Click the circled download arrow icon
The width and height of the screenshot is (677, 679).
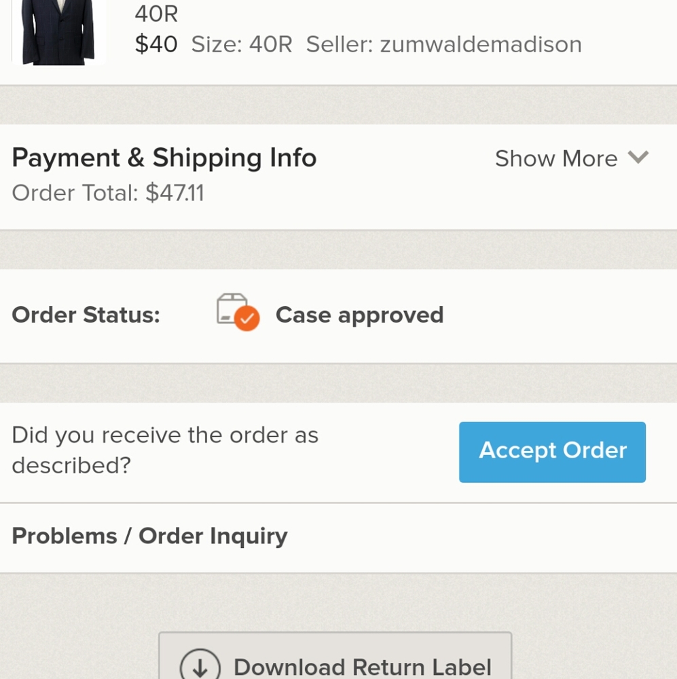[x=200, y=665]
